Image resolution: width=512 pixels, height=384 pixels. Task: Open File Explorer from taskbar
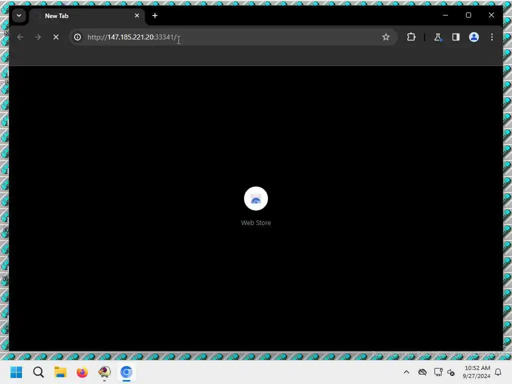(x=60, y=372)
